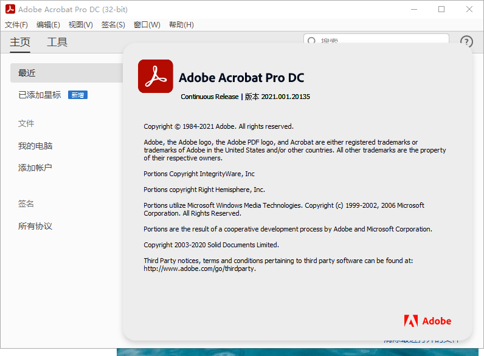484x356 pixels.
Task: Select 最近 in the sidebar
Action: (67, 73)
